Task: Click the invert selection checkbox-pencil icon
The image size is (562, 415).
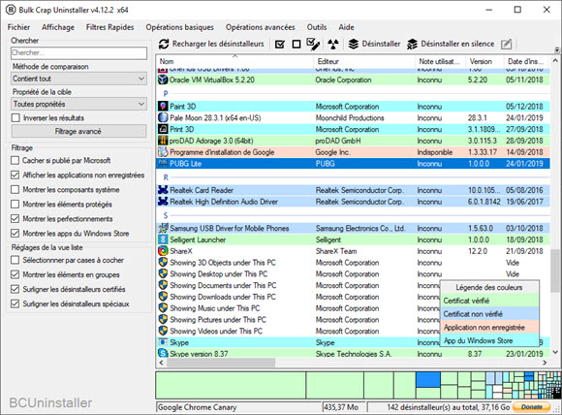Action: [313, 44]
